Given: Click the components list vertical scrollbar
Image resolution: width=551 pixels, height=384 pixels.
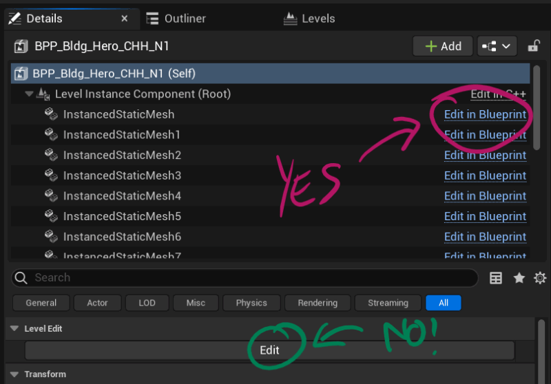Looking at the screenshot, I should [x=537, y=110].
